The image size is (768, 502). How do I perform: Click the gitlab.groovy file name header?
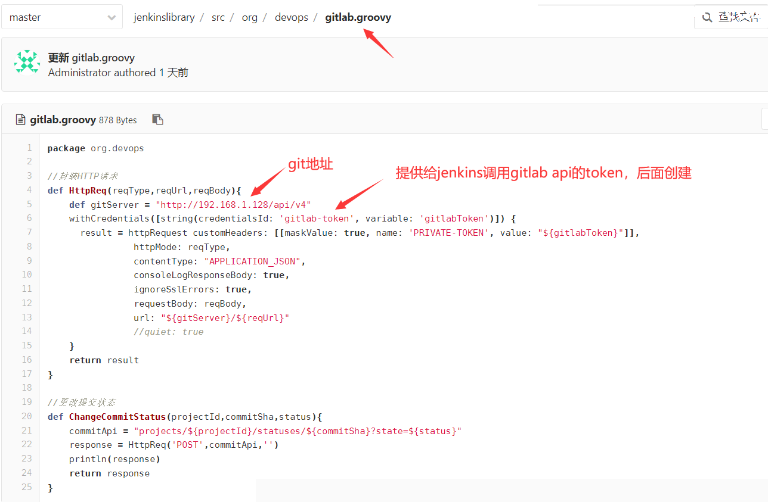63,120
